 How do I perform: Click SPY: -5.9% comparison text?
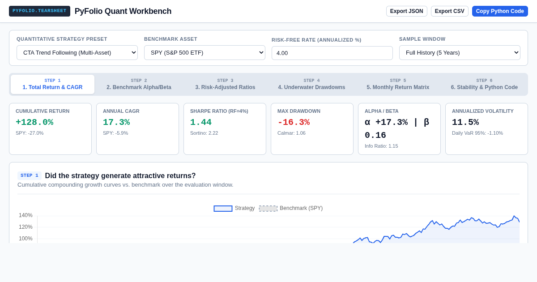tap(115, 133)
